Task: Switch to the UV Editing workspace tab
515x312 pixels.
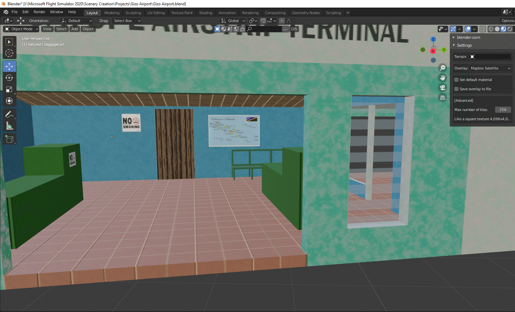Action: pos(156,13)
